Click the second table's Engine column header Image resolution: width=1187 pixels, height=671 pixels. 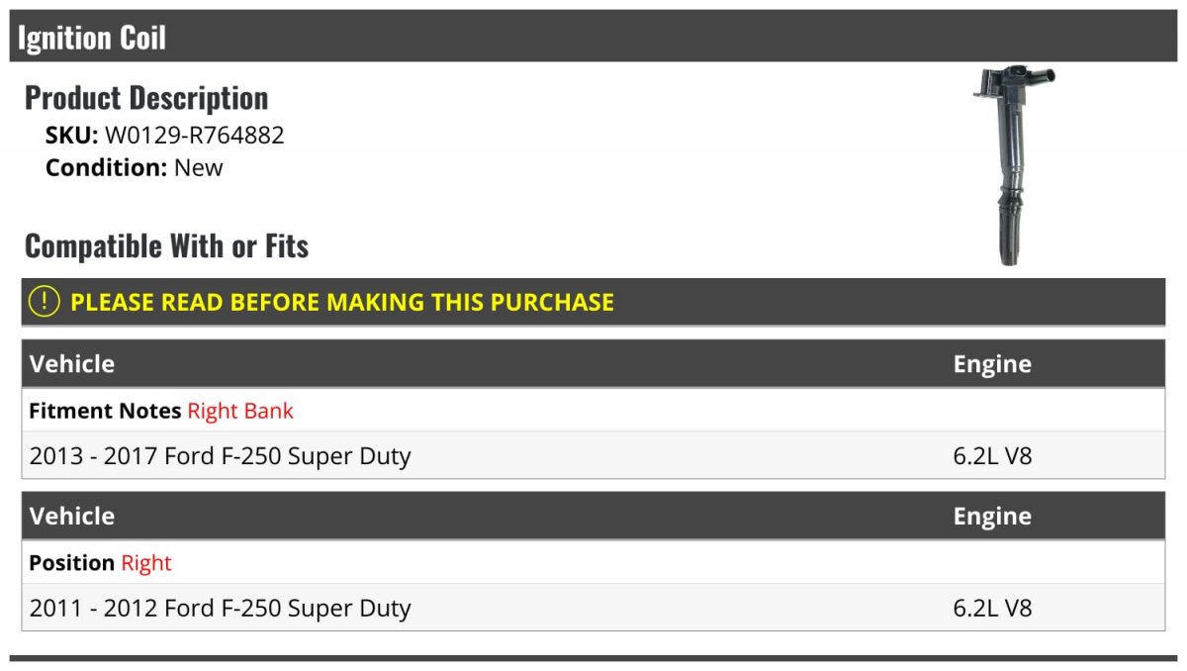click(992, 516)
